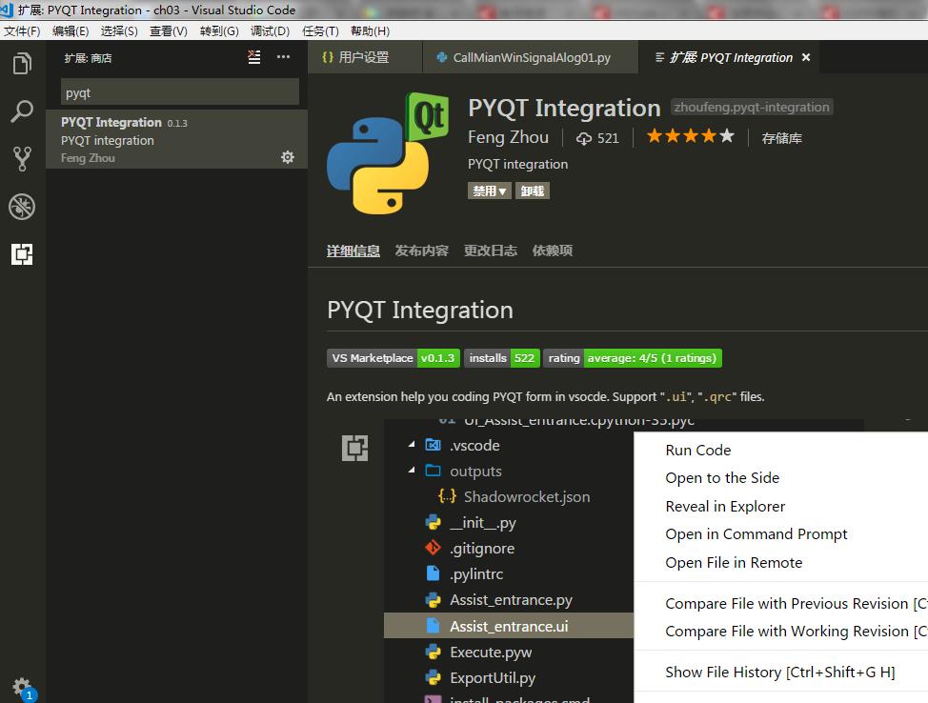Open the Search view
The height and width of the screenshot is (703, 928).
click(x=22, y=111)
